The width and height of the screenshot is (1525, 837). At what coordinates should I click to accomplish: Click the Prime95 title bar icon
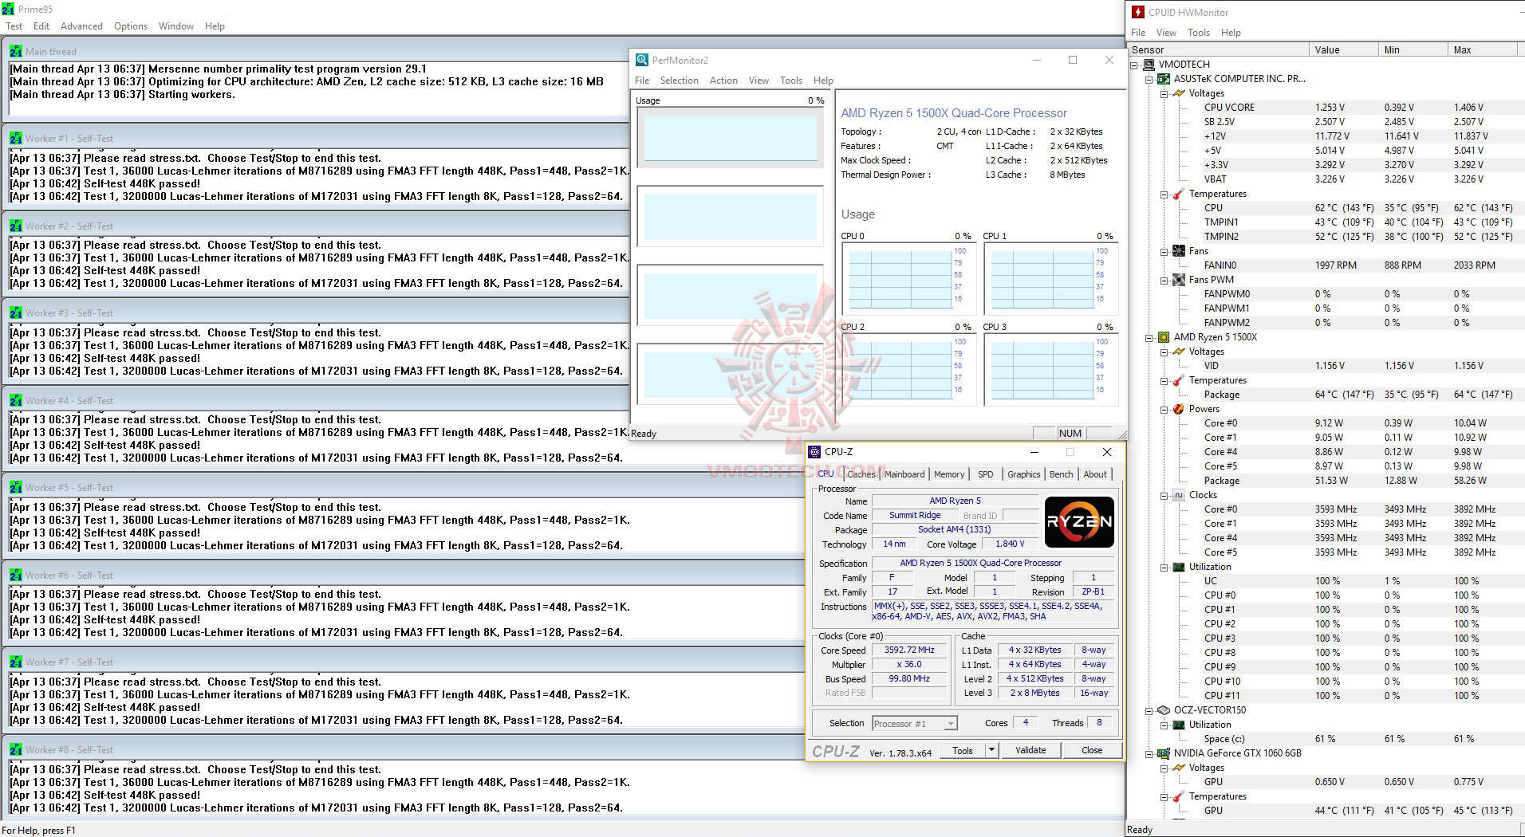[8, 10]
